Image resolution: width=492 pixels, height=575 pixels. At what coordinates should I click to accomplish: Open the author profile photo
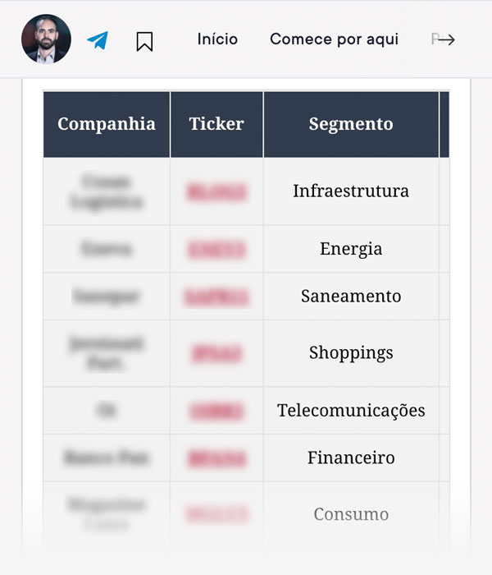point(46,39)
